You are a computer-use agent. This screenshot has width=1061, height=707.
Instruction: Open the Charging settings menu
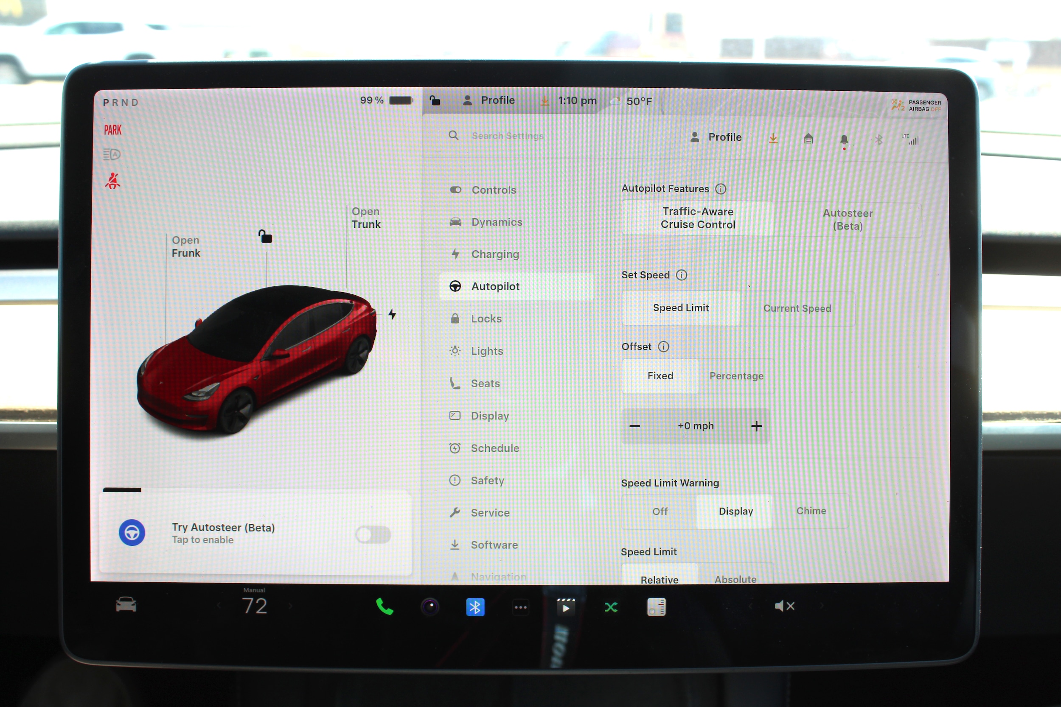(495, 254)
